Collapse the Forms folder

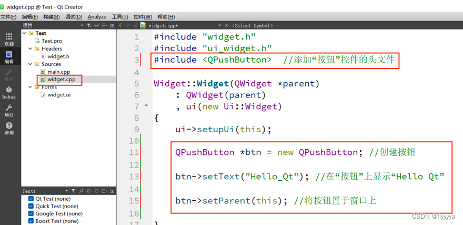coord(30,87)
